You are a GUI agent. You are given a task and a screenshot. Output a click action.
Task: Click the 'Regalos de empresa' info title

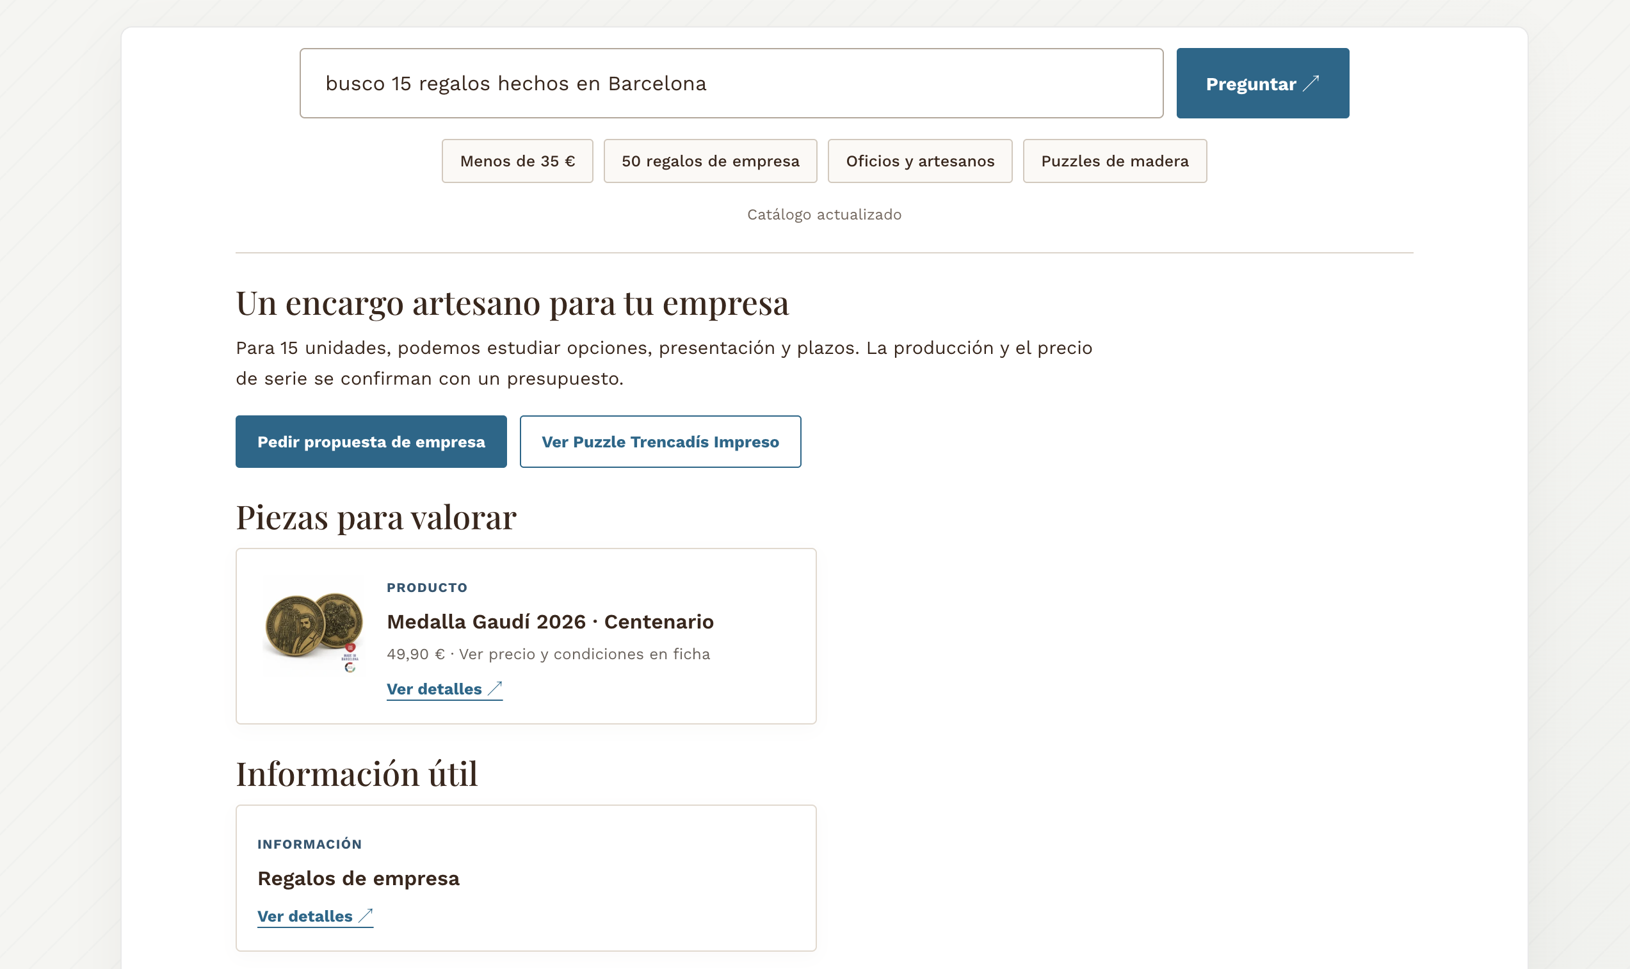(359, 877)
